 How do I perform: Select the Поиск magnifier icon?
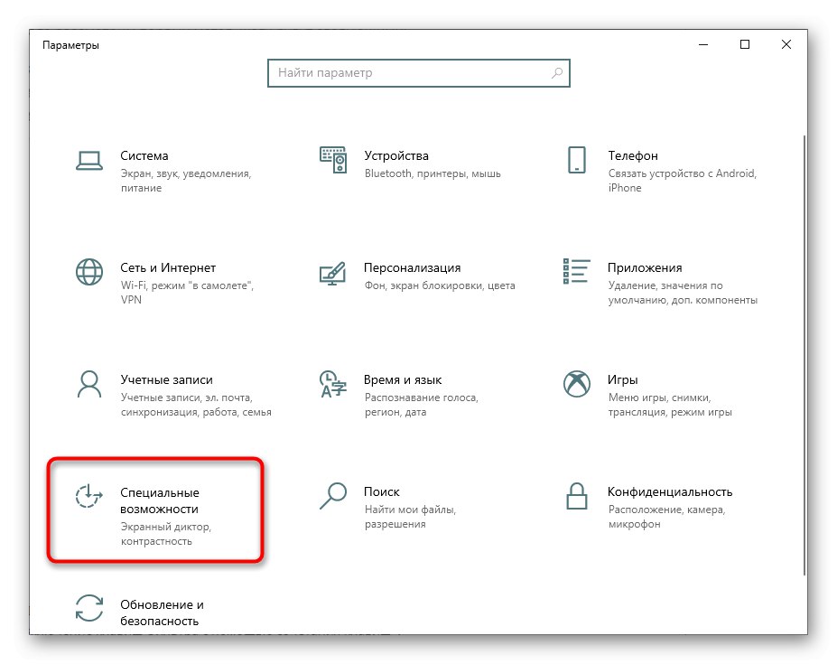click(332, 496)
